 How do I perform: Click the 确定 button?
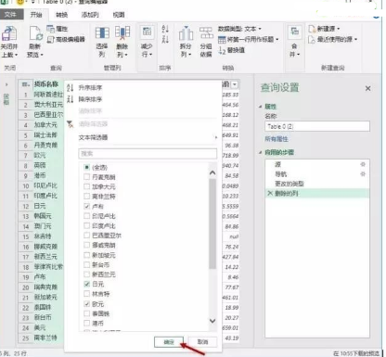[169, 342]
